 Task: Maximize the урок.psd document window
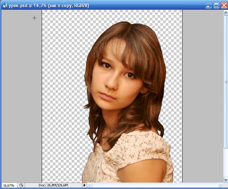click(x=216, y=5)
